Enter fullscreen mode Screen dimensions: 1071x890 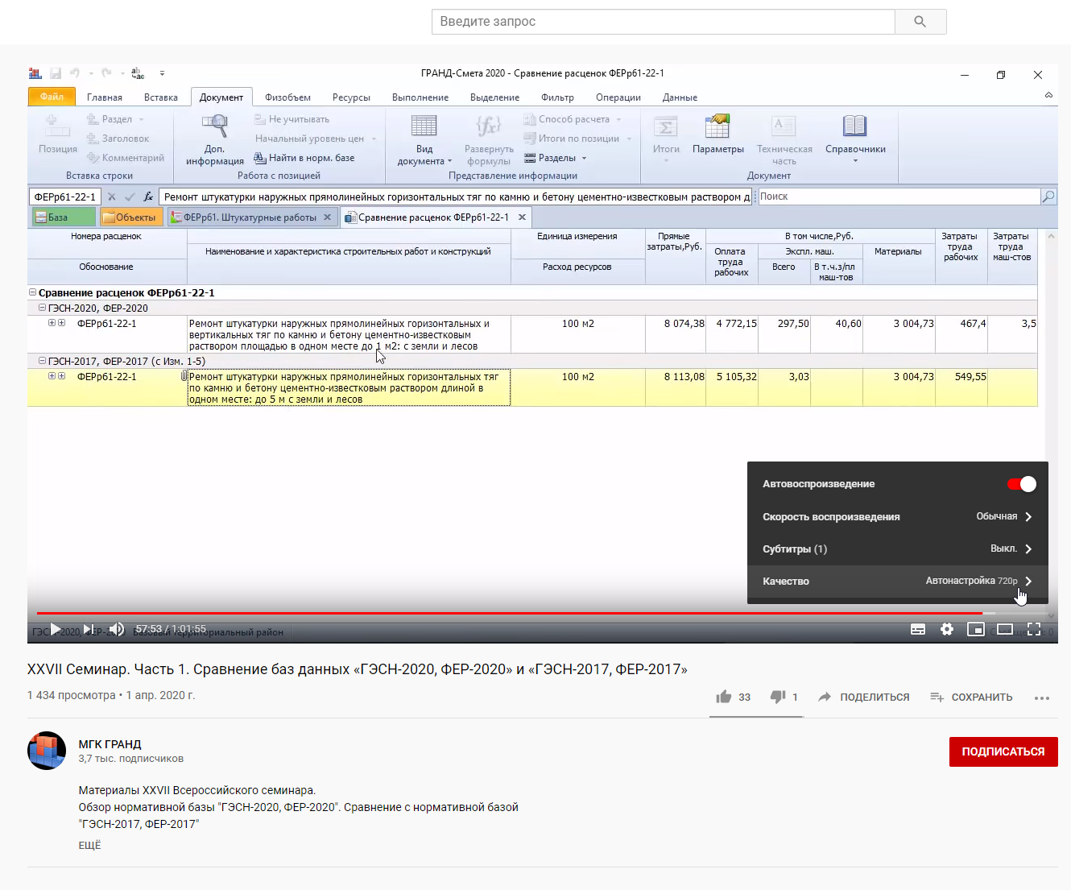pos(1034,629)
